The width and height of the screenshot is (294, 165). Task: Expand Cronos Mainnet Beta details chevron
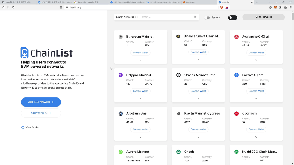(x=198, y=98)
